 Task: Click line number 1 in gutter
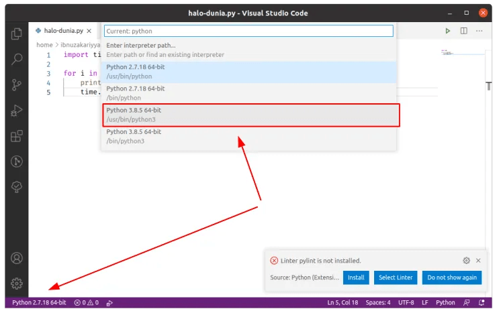tap(48, 55)
